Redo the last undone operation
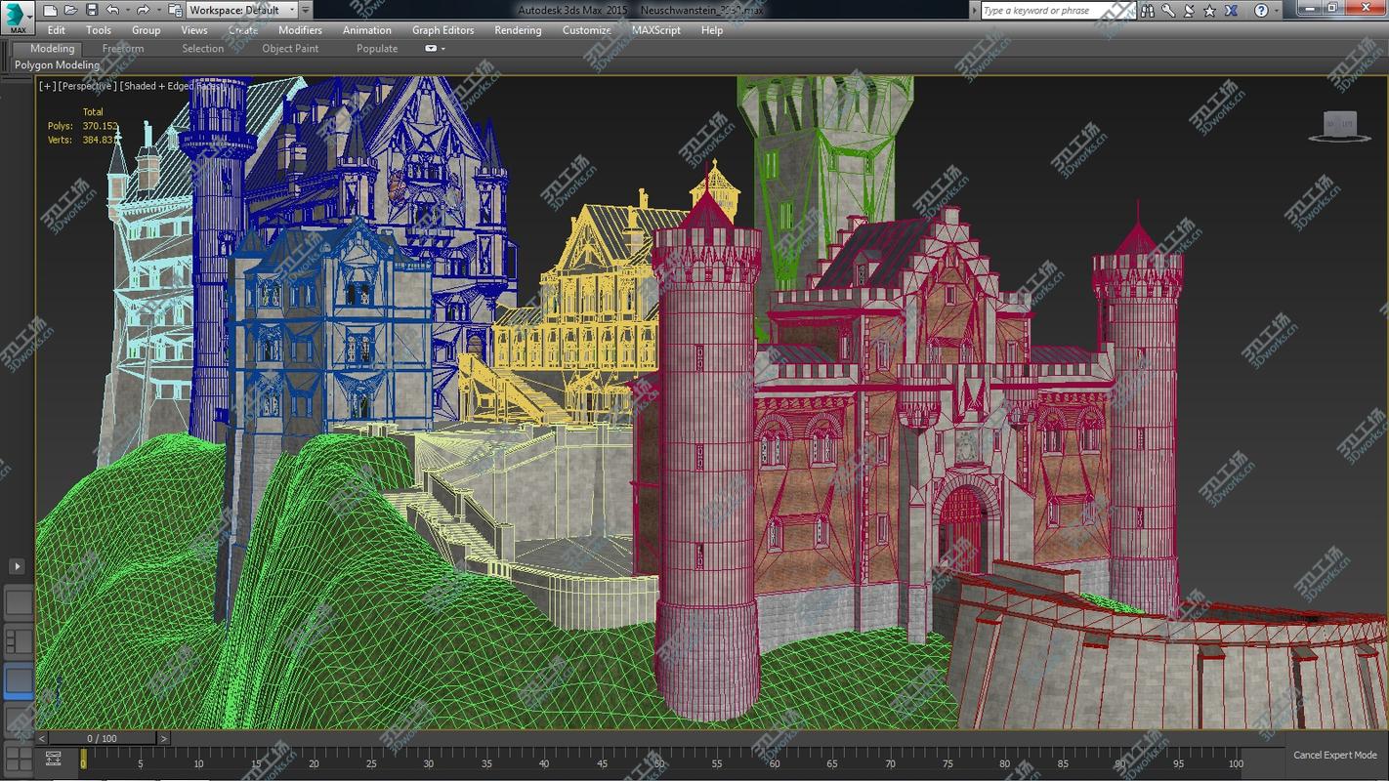The height and width of the screenshot is (781, 1389). [143, 10]
